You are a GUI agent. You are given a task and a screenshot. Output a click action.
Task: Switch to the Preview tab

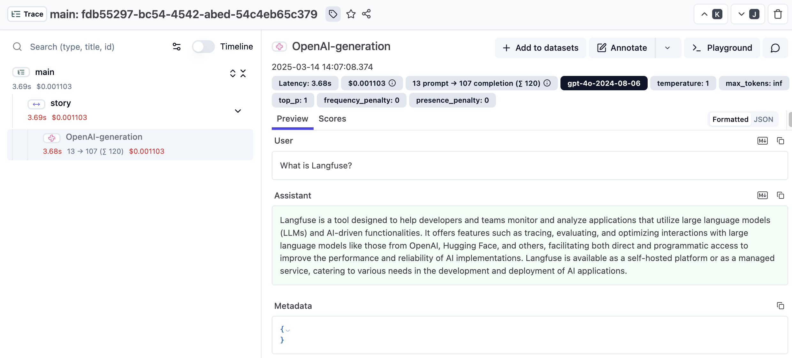tap(292, 119)
